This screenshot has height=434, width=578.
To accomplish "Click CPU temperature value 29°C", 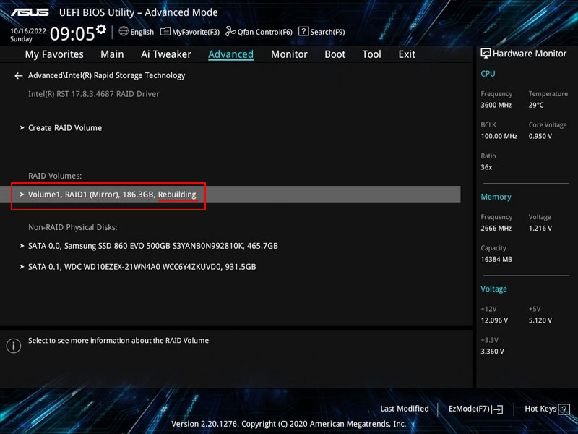I will pos(536,105).
